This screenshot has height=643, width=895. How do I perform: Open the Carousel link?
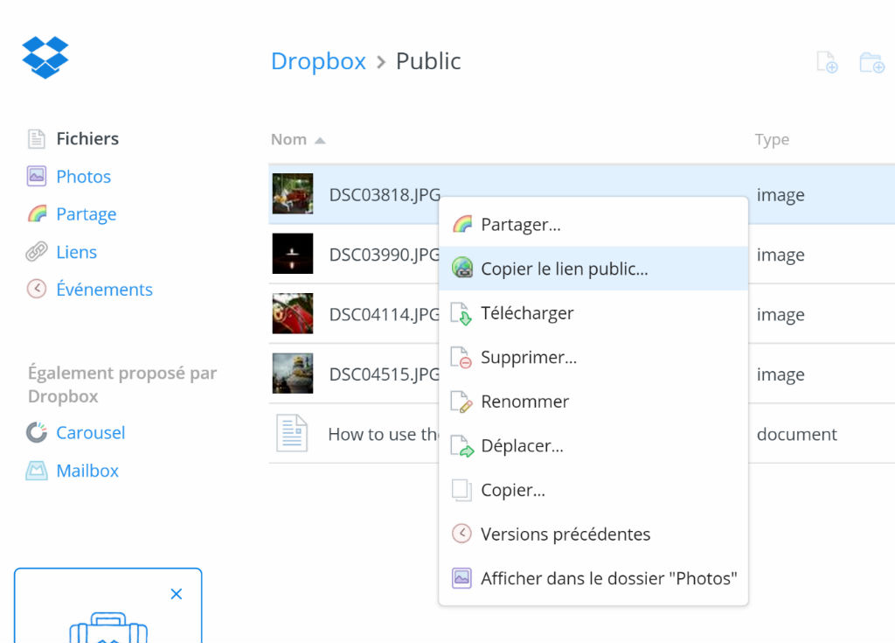click(x=91, y=433)
